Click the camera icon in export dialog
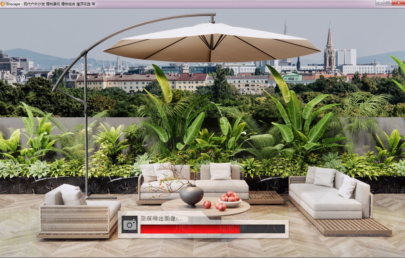Image resolution: width=405 pixels, height=258 pixels. (x=130, y=225)
